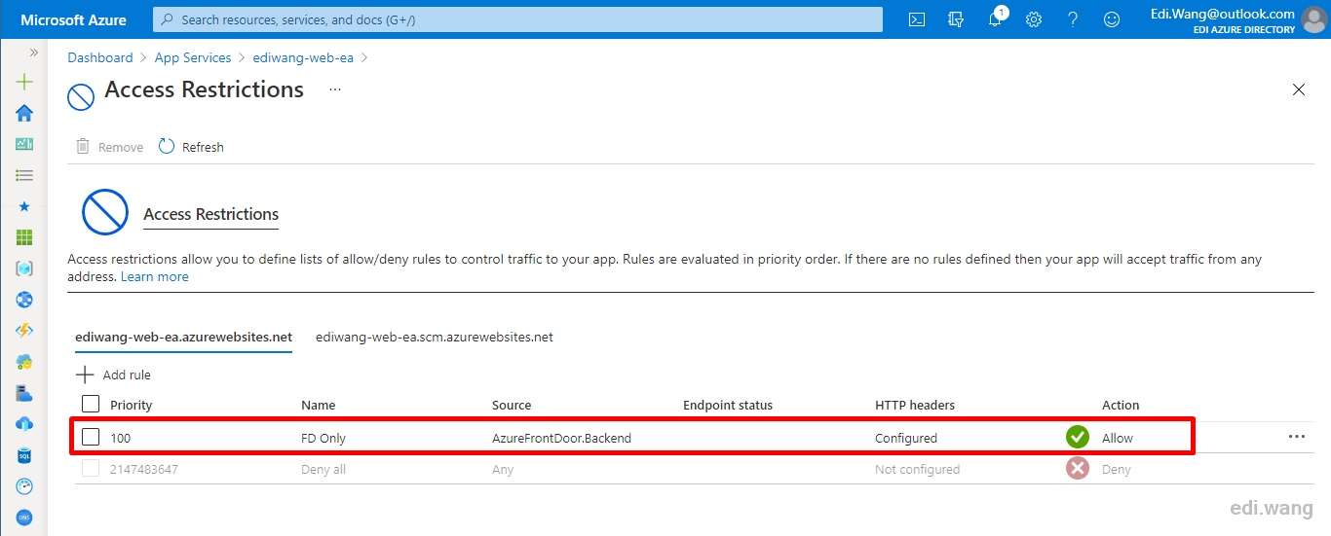Click the blue cloud upload sidebar icon
The height and width of the screenshot is (536, 1331).
[24, 424]
